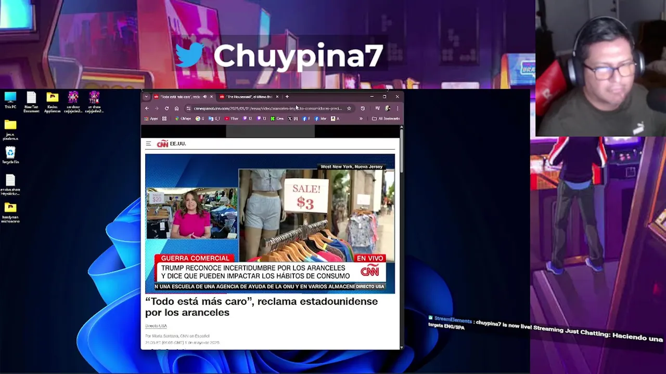
Task: Open the Chrome three-dot menu
Action: coord(398,109)
